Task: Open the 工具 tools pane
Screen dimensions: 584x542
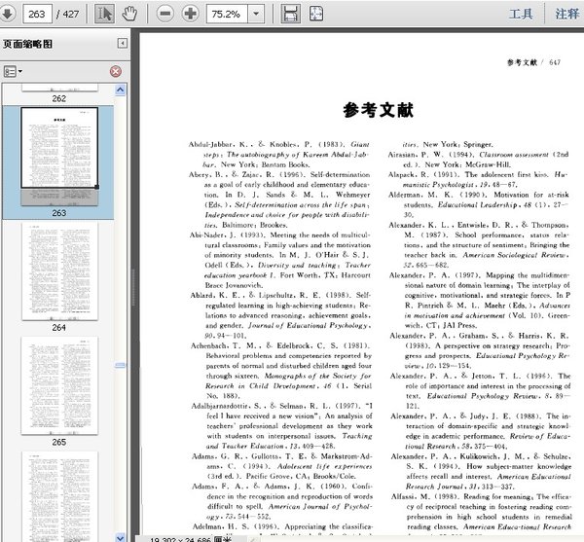Action: (x=522, y=14)
